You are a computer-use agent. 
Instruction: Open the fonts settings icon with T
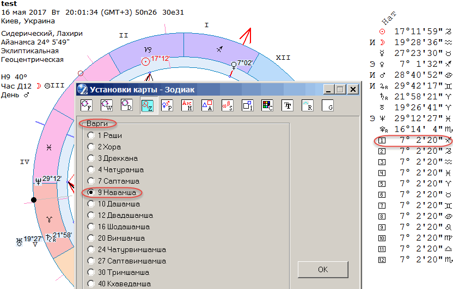click(287, 105)
